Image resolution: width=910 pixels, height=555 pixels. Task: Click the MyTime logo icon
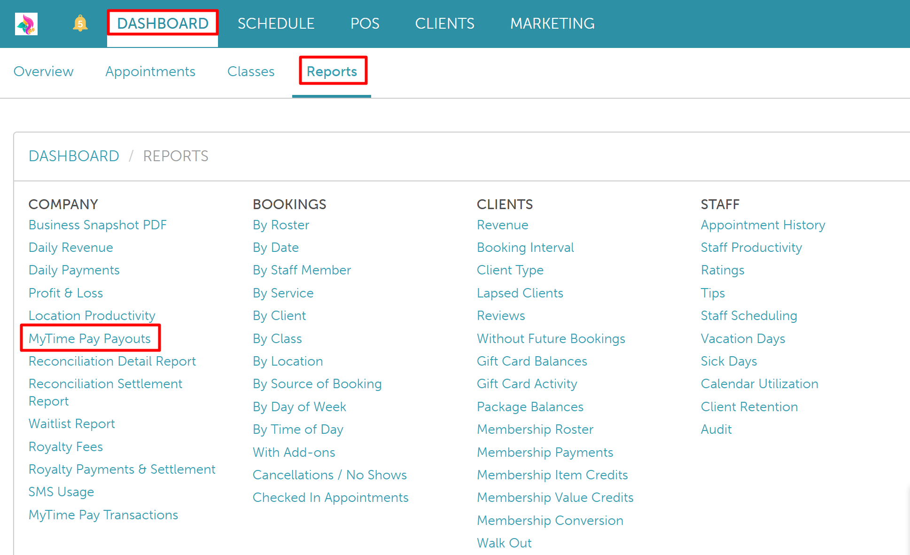point(26,23)
